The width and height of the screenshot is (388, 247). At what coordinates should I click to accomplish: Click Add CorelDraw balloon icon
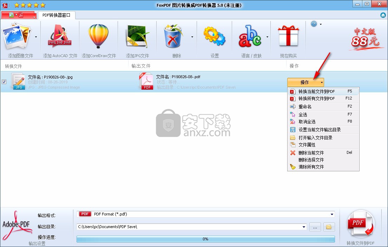tap(98, 36)
